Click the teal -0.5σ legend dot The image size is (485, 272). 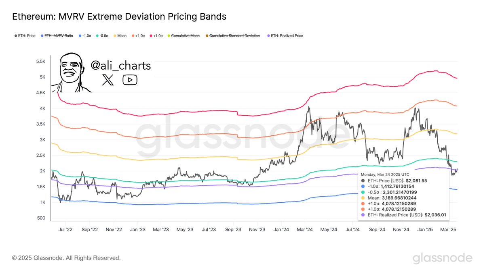pos(97,36)
